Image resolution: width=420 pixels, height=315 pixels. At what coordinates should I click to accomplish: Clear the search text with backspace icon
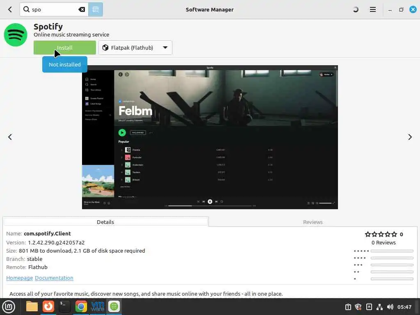pos(82,10)
